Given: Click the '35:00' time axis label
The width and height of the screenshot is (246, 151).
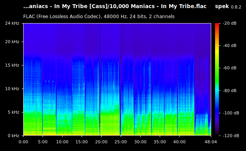Looking at the screenshot, I should (x=160, y=142).
